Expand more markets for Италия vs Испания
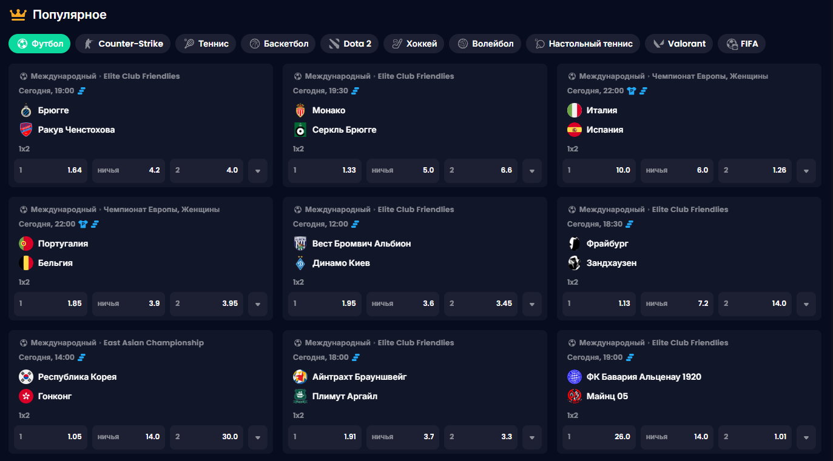 click(x=806, y=171)
